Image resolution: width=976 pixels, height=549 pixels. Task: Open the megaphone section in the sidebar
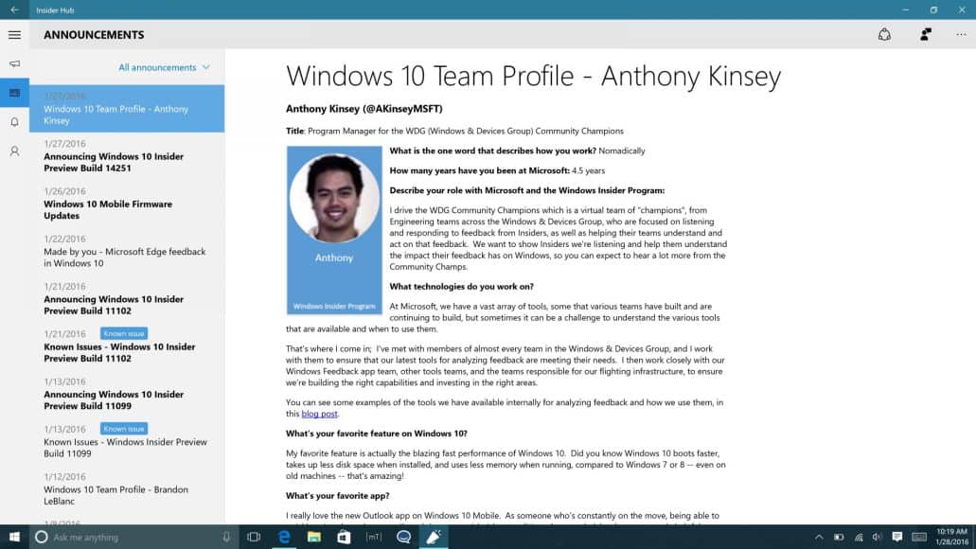(x=14, y=63)
